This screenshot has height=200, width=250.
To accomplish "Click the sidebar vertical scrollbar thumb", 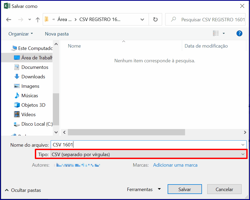I will 56,109.
